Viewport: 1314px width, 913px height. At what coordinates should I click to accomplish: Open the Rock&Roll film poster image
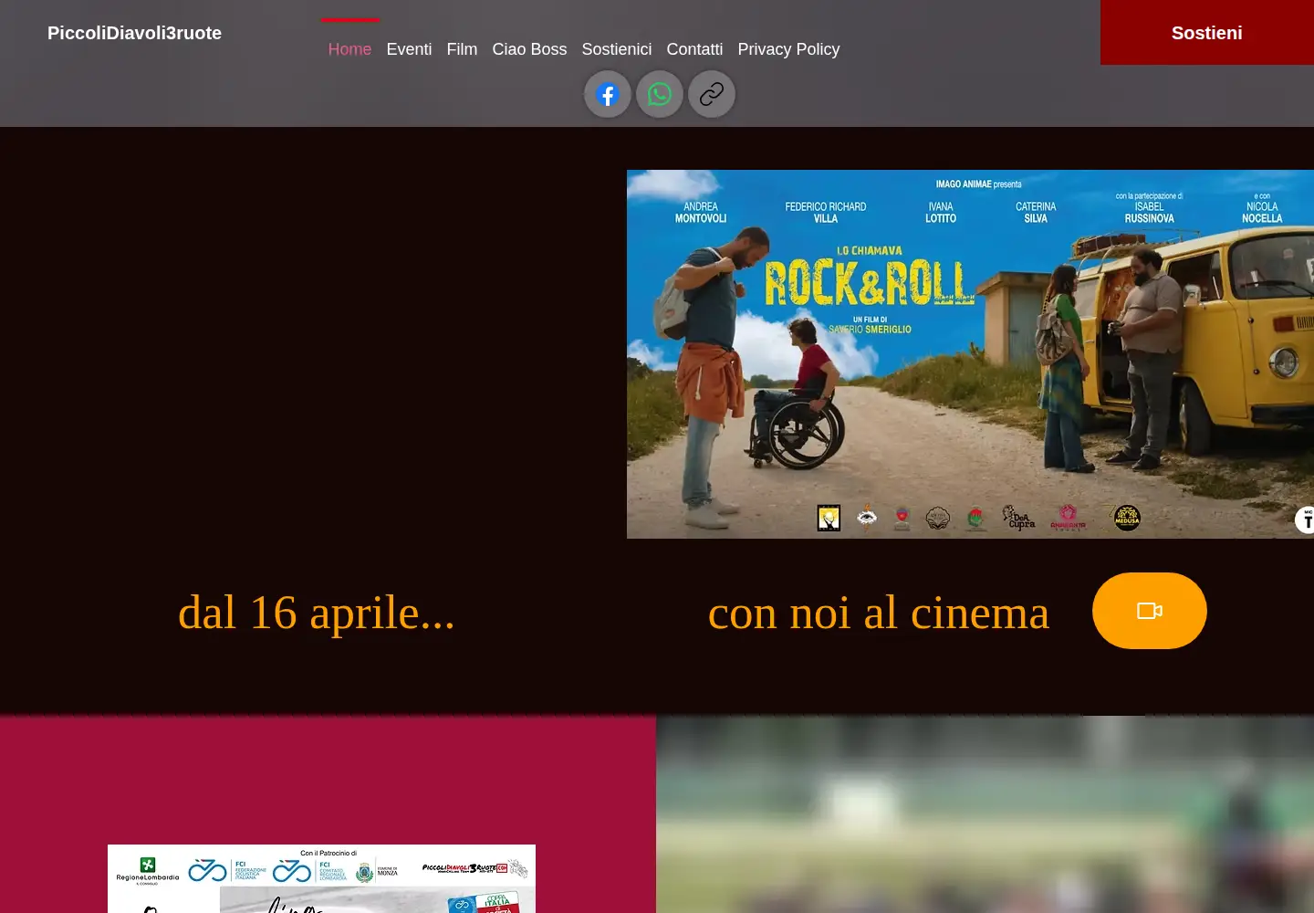pyautogui.click(x=970, y=354)
